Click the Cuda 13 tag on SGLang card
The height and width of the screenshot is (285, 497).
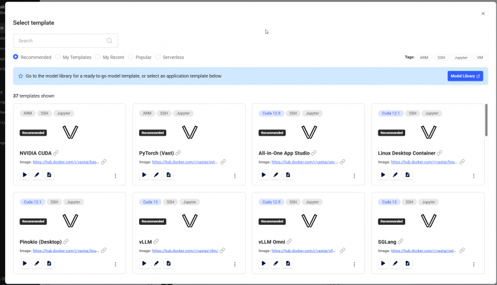389,202
